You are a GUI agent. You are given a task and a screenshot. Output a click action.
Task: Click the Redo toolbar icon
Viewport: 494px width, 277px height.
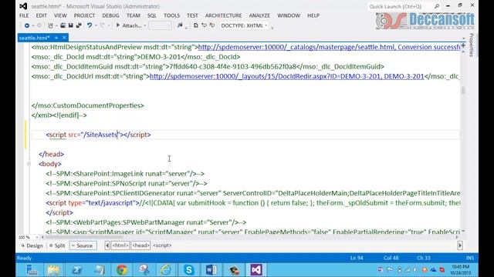[102, 25]
